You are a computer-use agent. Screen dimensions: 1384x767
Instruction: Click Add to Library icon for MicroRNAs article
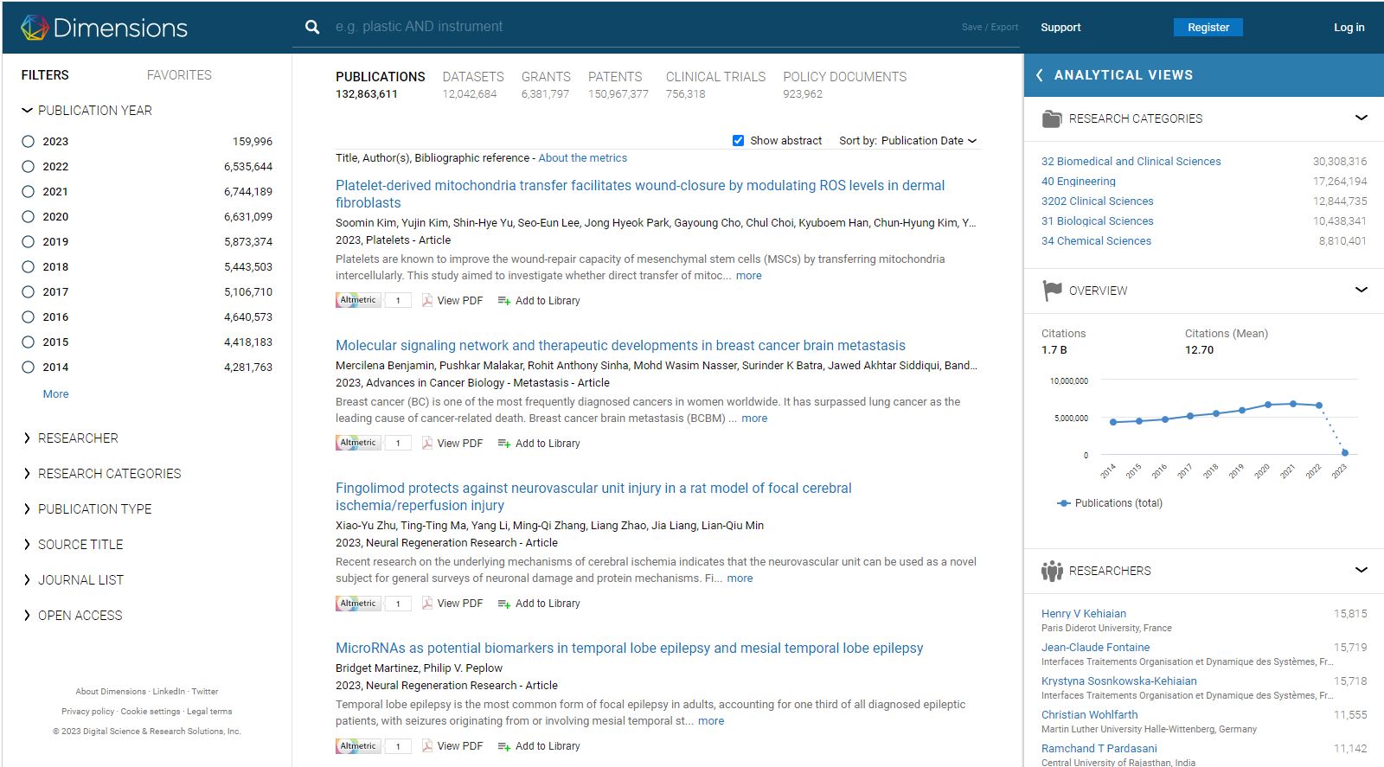504,746
